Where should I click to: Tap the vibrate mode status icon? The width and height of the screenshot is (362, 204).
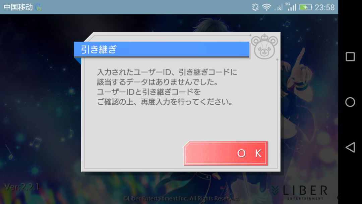coord(255,7)
